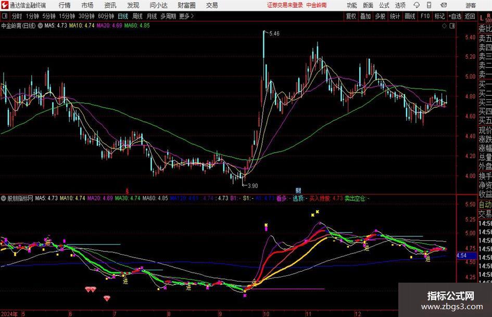The image size is (492, 317).
Task: Open the 行情 menu
Action: (x=65, y=5)
